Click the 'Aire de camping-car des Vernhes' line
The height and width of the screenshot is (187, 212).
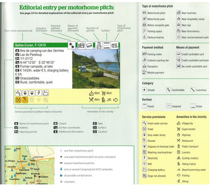pyautogui.click(x=42, y=50)
